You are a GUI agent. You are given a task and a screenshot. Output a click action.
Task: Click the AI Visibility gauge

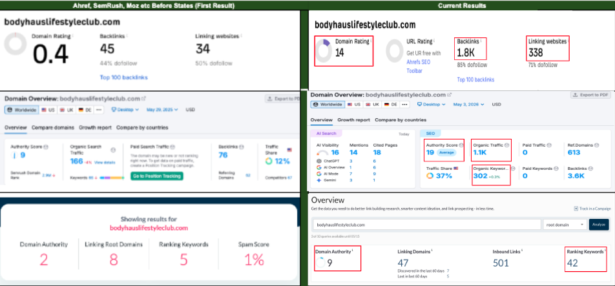tap(322, 153)
